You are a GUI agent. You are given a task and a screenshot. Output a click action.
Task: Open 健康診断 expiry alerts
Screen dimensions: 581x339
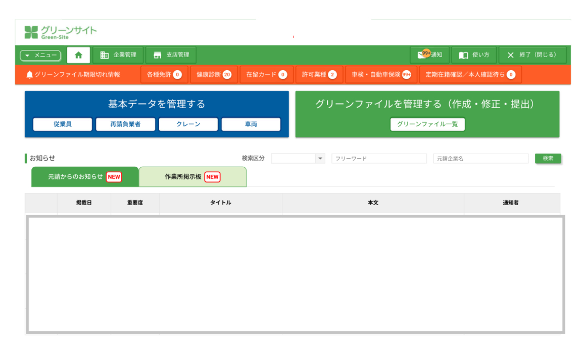(x=213, y=75)
